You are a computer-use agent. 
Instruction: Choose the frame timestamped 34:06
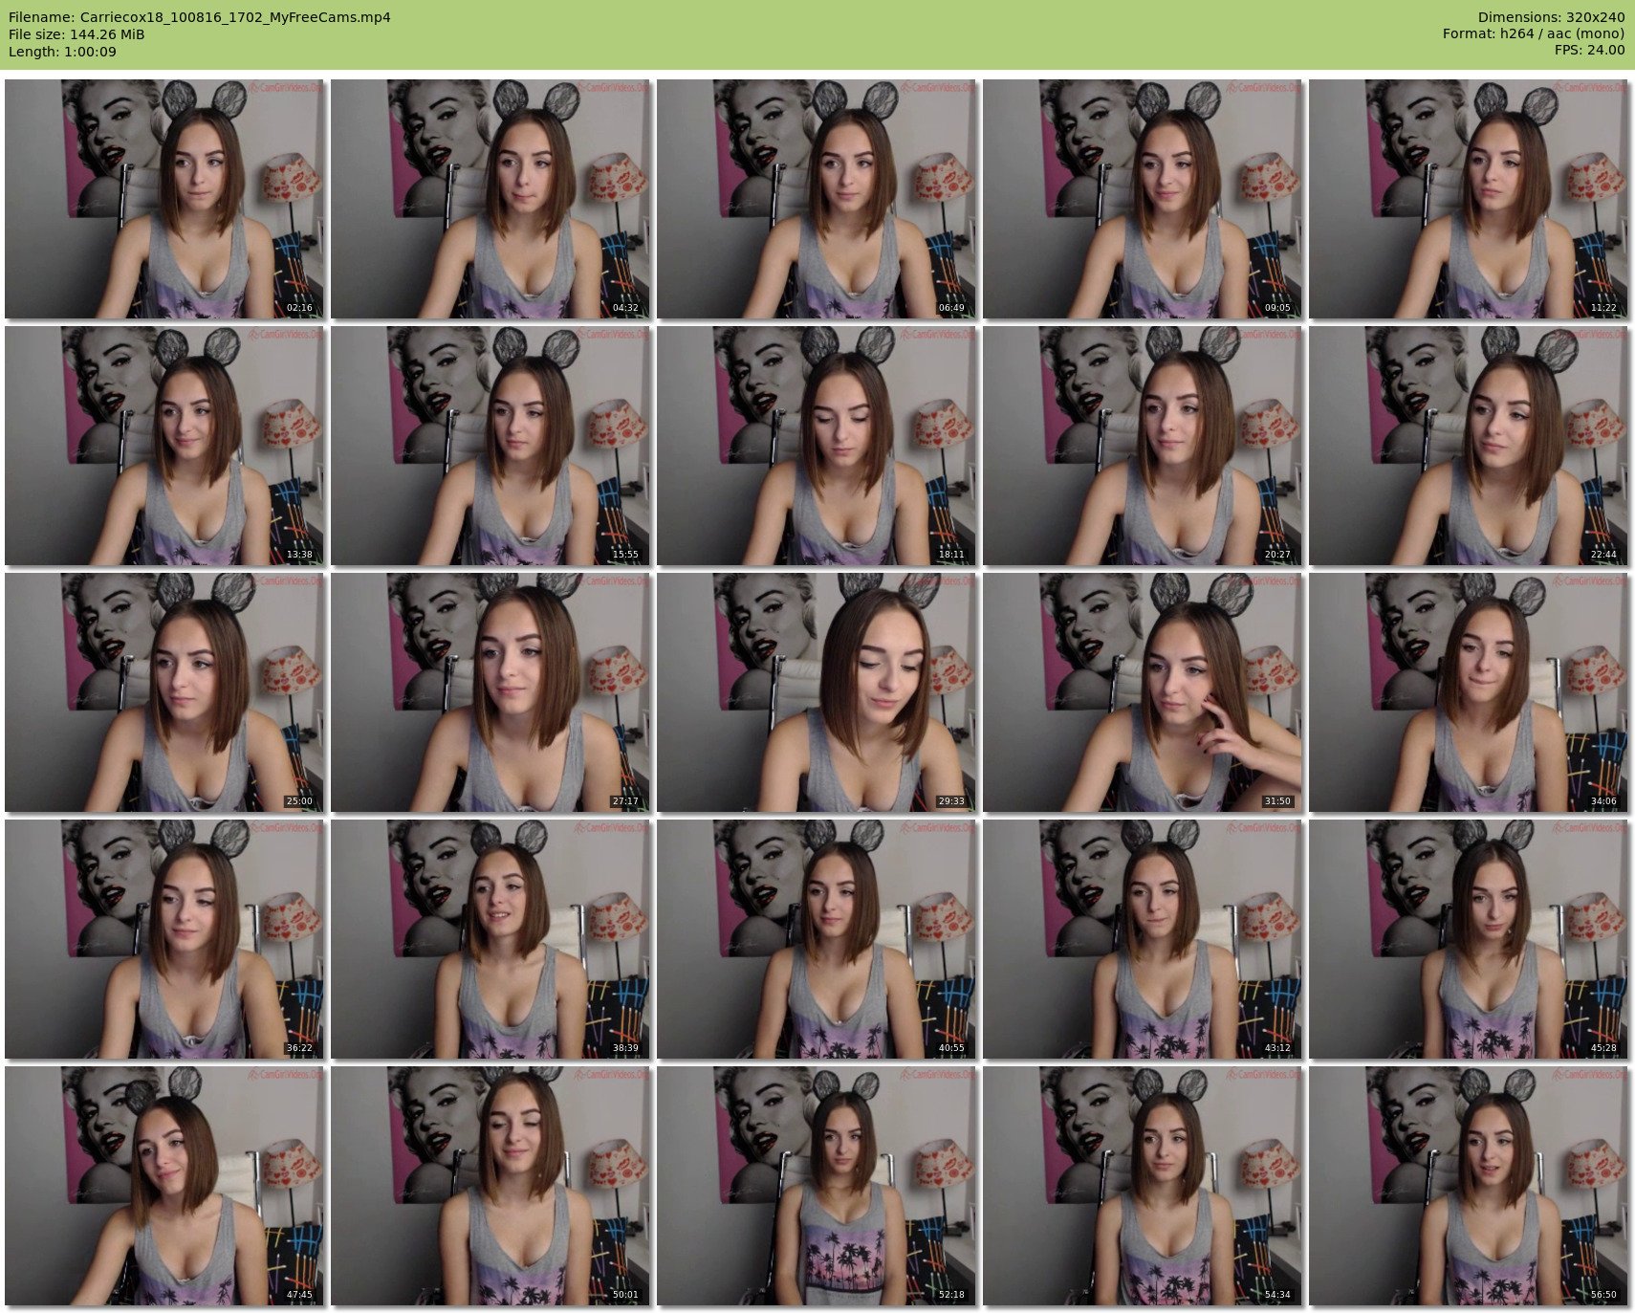click(x=1469, y=692)
